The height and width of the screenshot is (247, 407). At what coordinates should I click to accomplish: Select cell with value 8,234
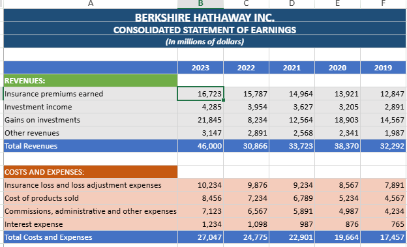click(x=246, y=120)
